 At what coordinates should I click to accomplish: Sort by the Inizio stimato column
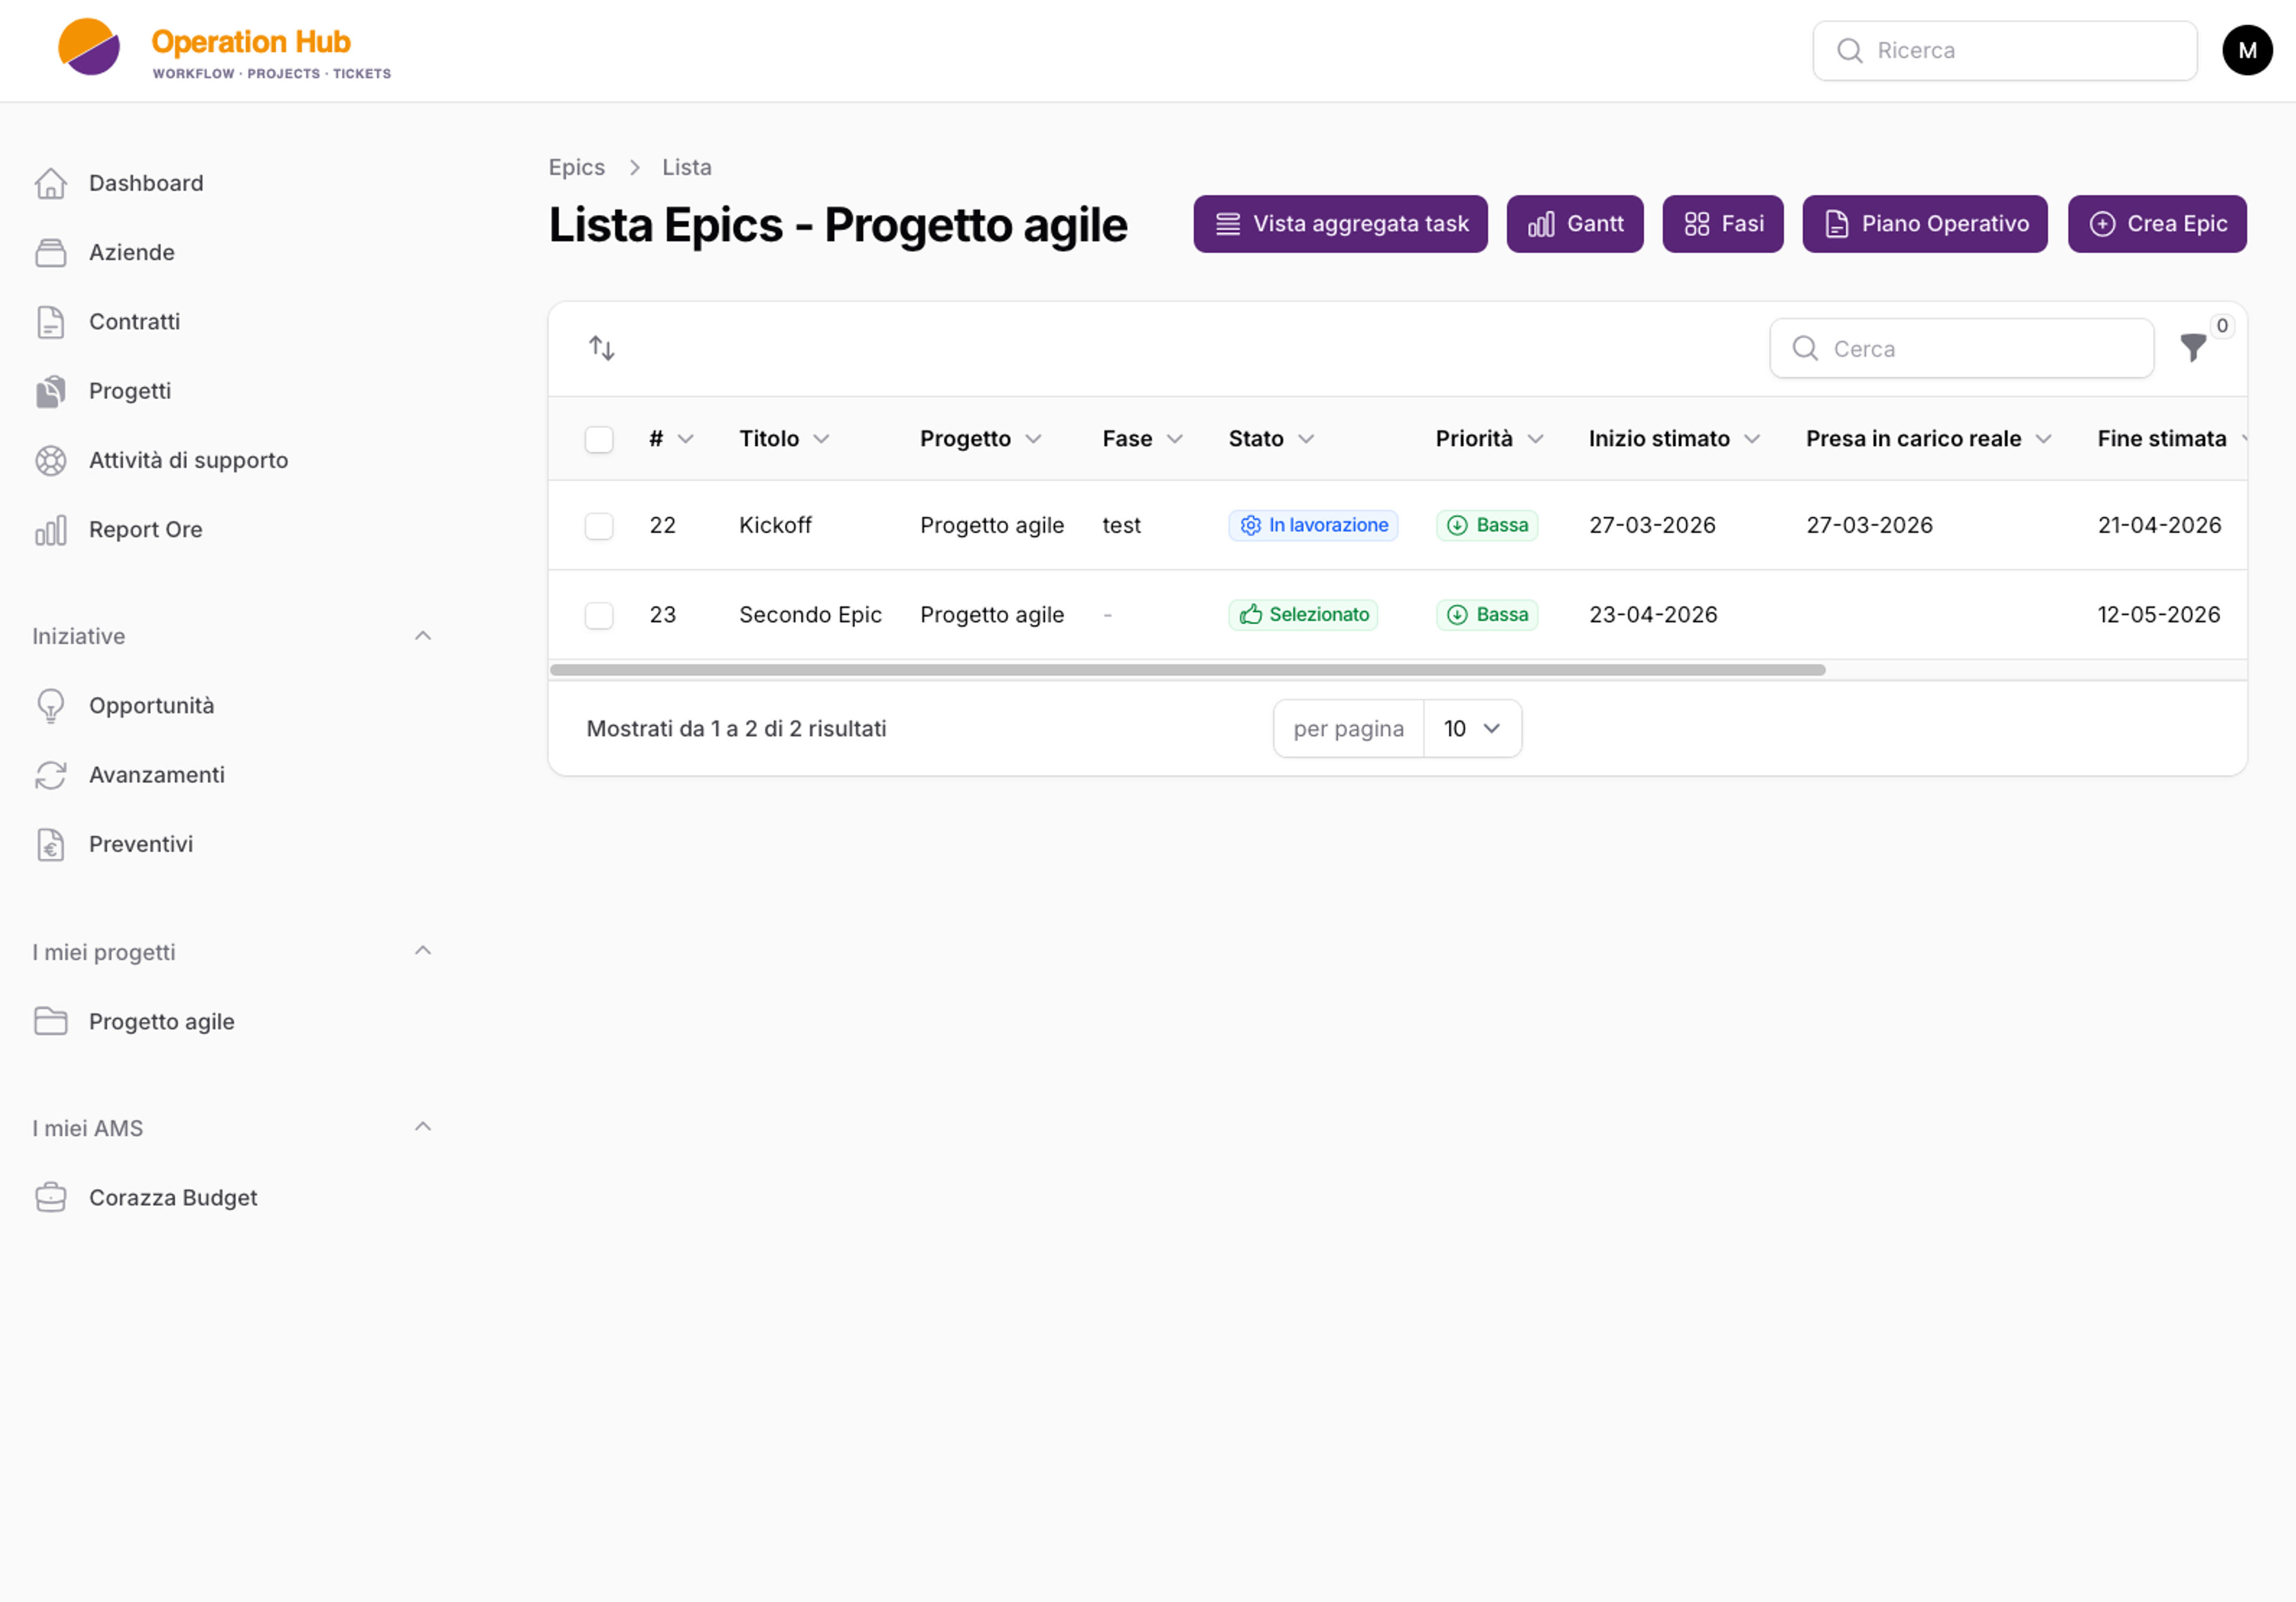pos(1675,439)
